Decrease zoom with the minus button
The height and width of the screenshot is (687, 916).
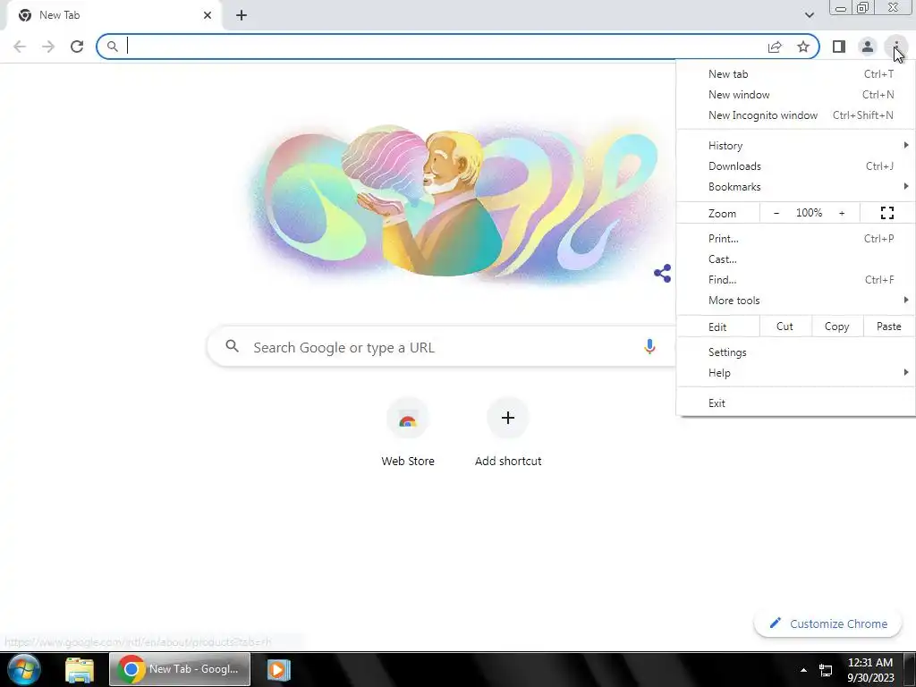click(x=776, y=213)
